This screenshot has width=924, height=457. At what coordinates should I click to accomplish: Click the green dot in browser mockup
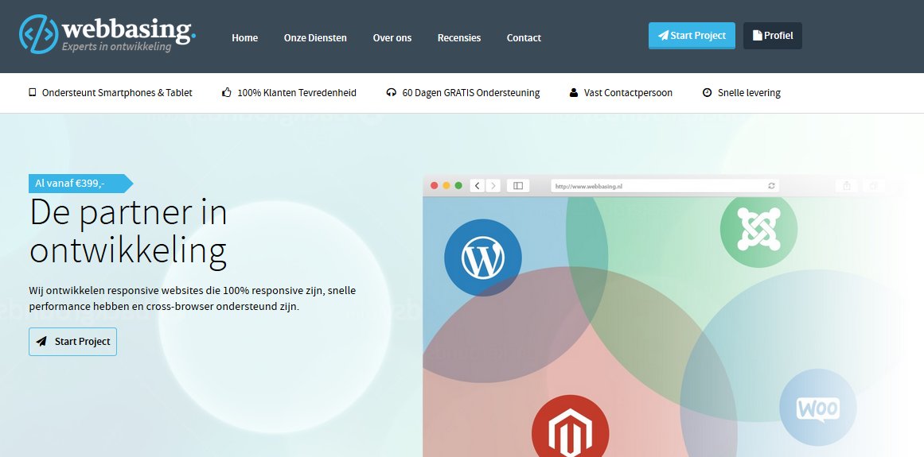(458, 185)
